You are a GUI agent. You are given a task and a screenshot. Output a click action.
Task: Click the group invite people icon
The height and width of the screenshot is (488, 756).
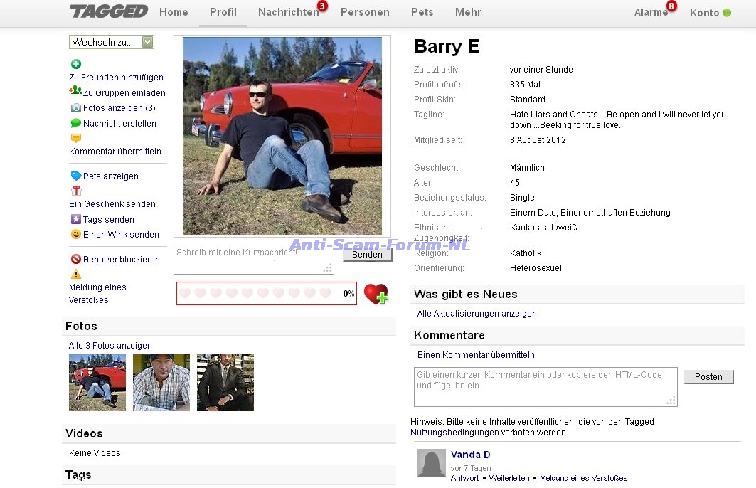point(75,91)
